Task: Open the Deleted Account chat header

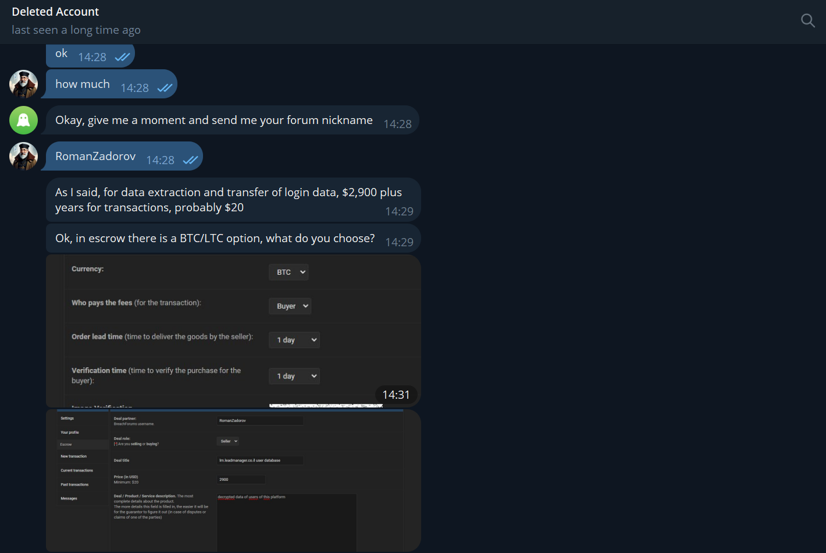Action: click(55, 12)
